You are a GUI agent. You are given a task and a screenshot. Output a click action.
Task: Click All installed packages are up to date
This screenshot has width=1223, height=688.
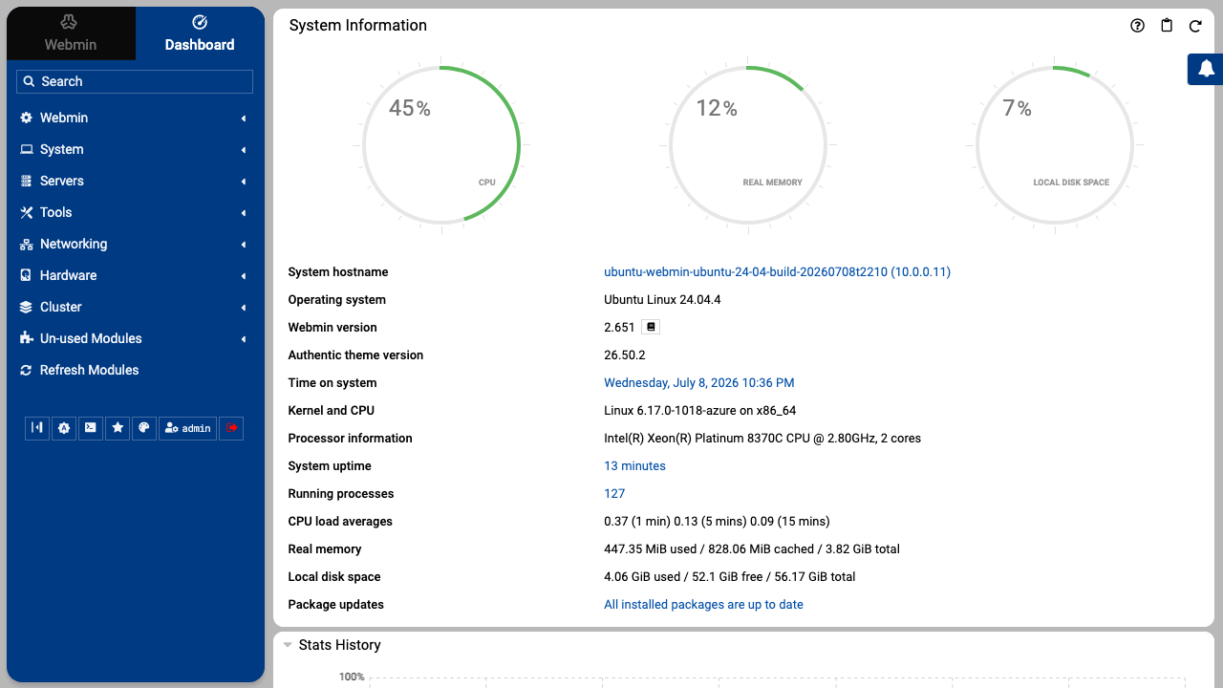click(x=703, y=605)
